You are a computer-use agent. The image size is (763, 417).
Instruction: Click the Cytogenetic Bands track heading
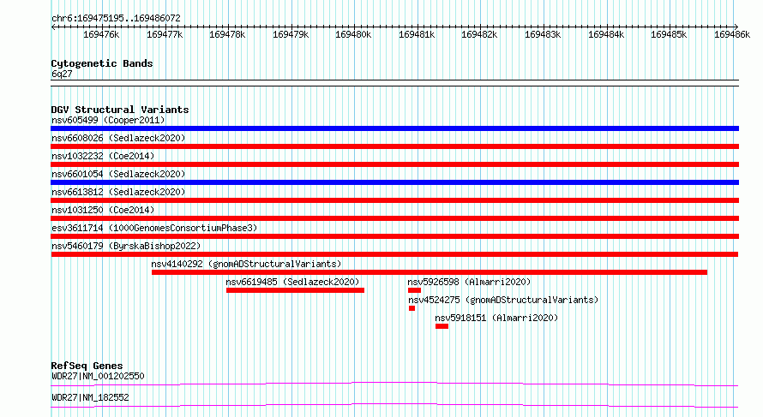102,63
